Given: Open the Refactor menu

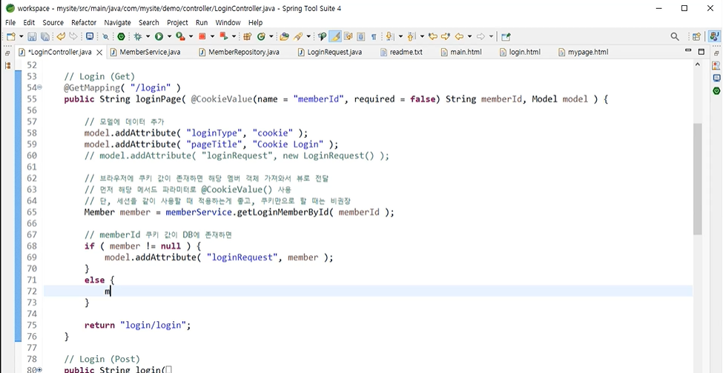Looking at the screenshot, I should (84, 22).
